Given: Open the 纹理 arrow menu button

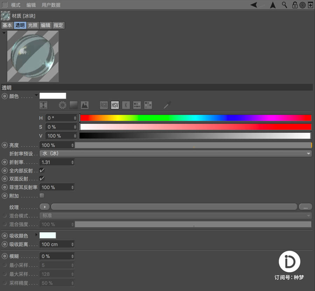Looking at the screenshot, I should pyautogui.click(x=44, y=207).
